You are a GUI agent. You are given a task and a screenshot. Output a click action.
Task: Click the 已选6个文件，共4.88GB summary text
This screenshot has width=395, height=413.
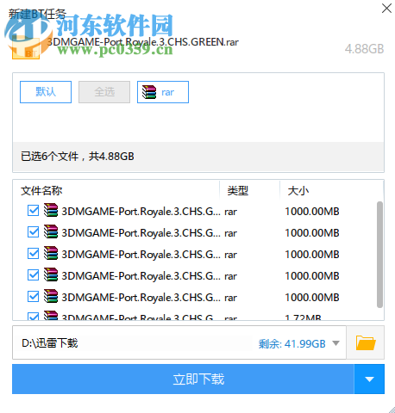[78, 157]
